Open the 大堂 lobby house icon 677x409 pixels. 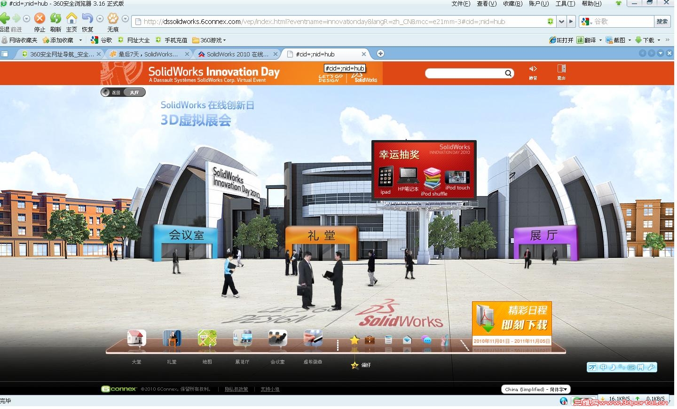pos(136,338)
